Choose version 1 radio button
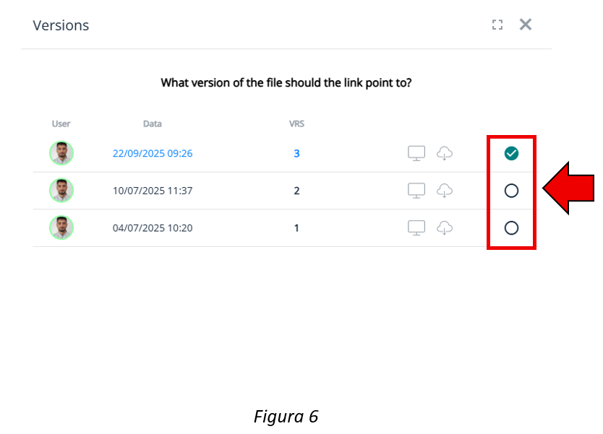Screen dimensions: 603x434 pos(511,228)
